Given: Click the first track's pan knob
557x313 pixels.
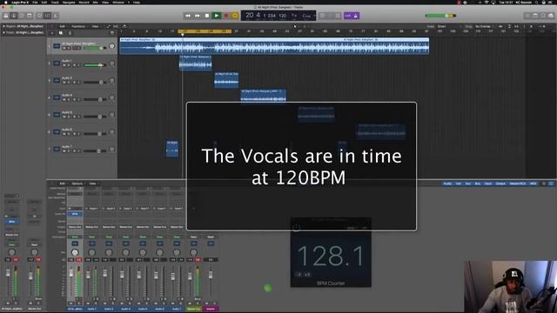Looking at the screenshot, I should click(112, 46).
